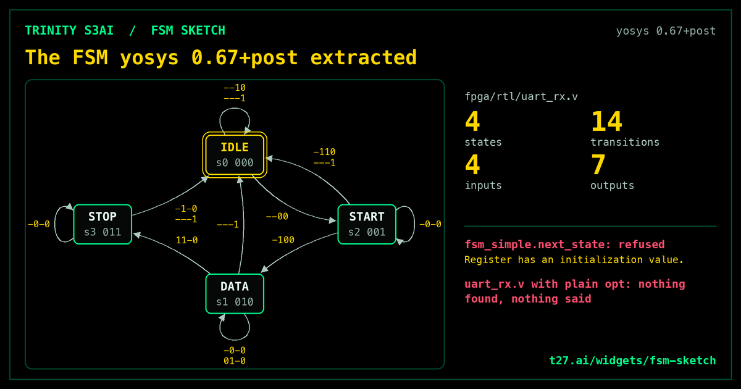Click the self-loop arrow below DATA
The height and width of the screenshot is (389, 741).
pyautogui.click(x=235, y=327)
